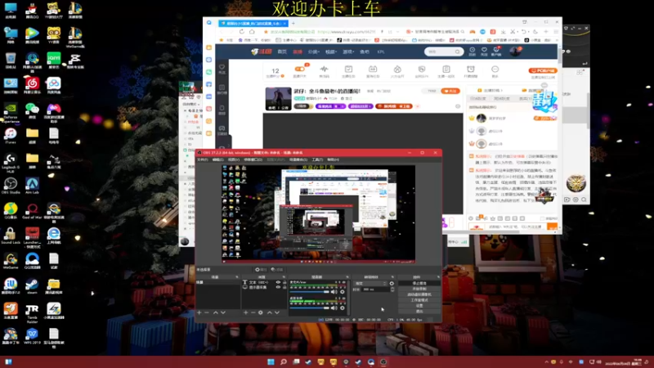Open settings gear for first mixer channel
Image resolution: width=654 pixels, height=368 pixels.
pos(343,292)
